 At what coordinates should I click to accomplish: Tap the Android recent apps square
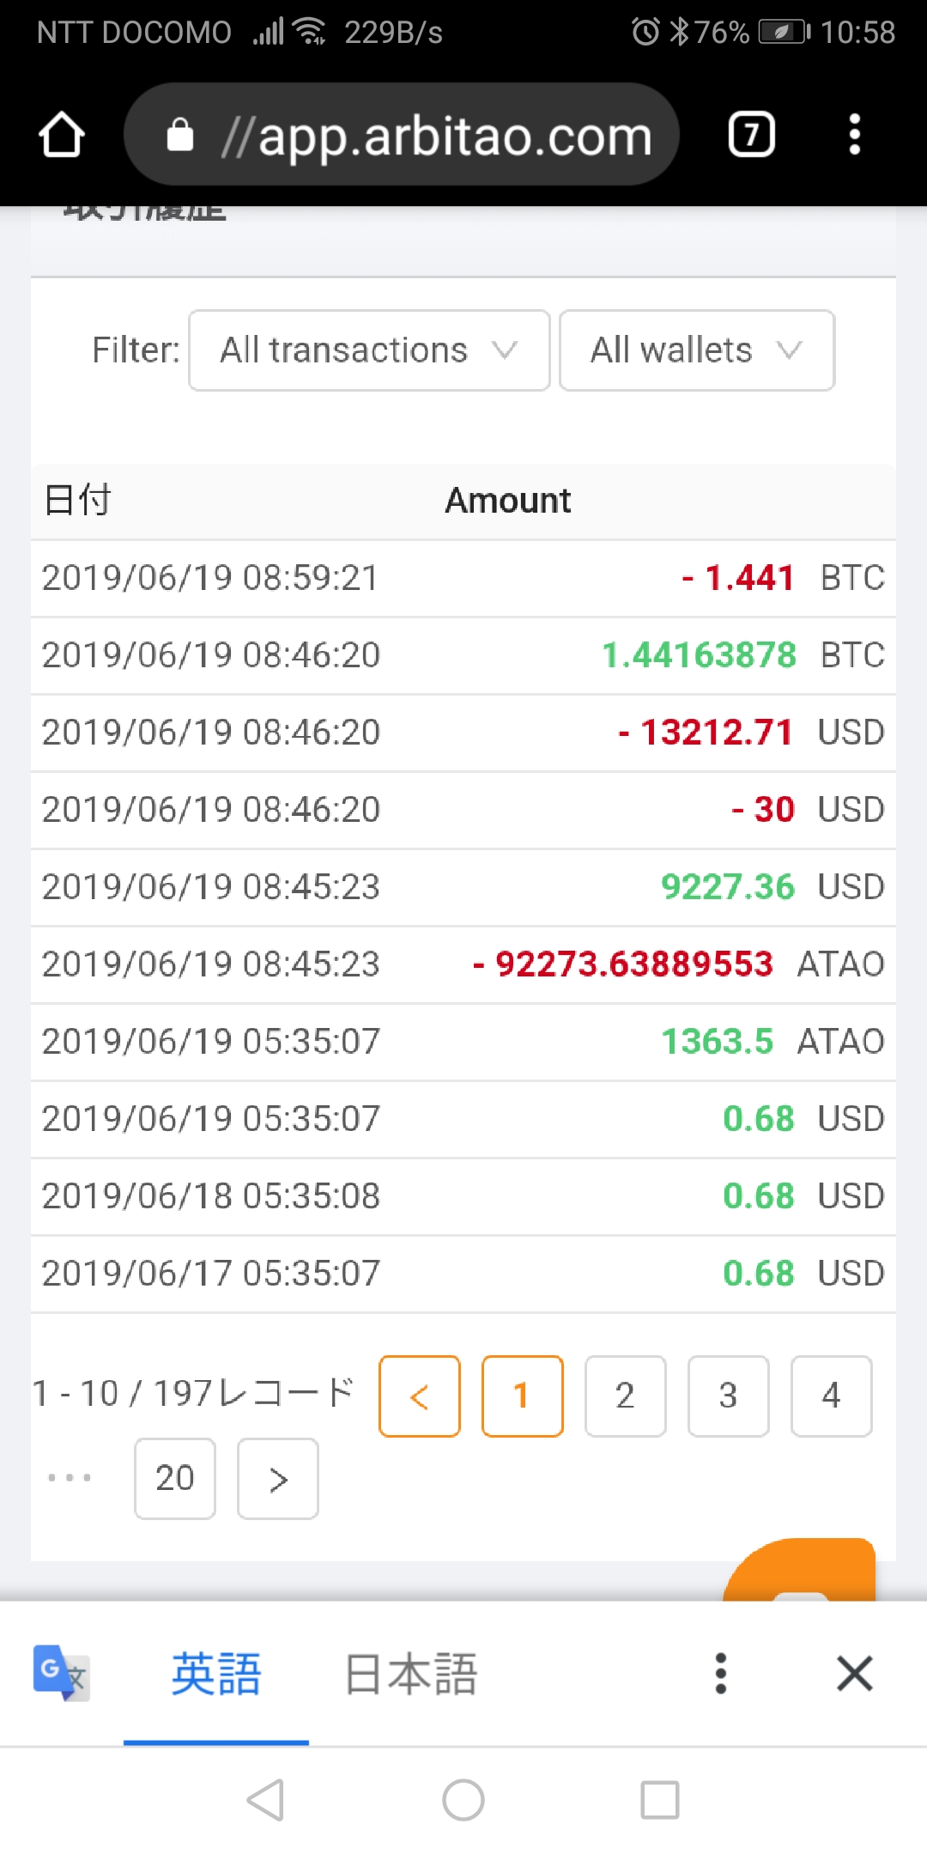click(659, 1799)
